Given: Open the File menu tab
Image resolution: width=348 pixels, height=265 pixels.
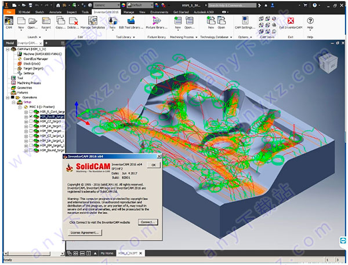Looking at the screenshot, I should point(9,12).
